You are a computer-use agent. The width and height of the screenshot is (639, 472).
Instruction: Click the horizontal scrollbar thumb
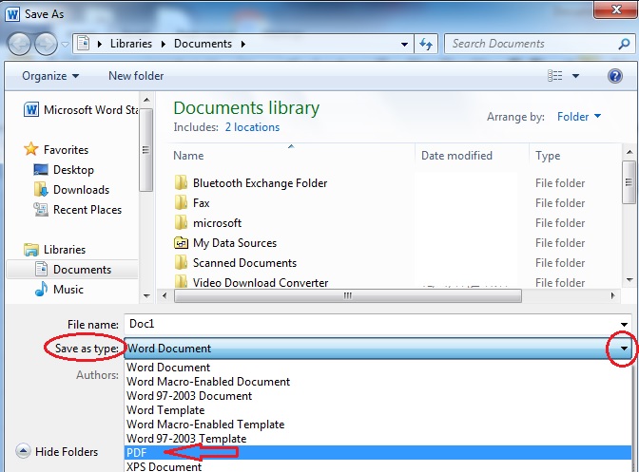(348, 295)
